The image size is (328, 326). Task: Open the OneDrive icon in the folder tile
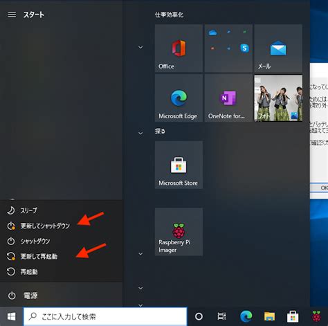tap(212, 33)
